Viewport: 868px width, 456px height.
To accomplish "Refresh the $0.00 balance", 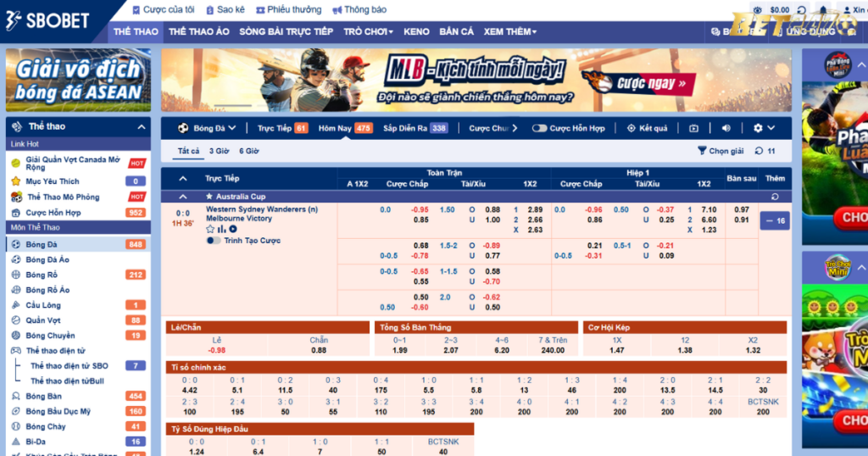I will [x=802, y=10].
